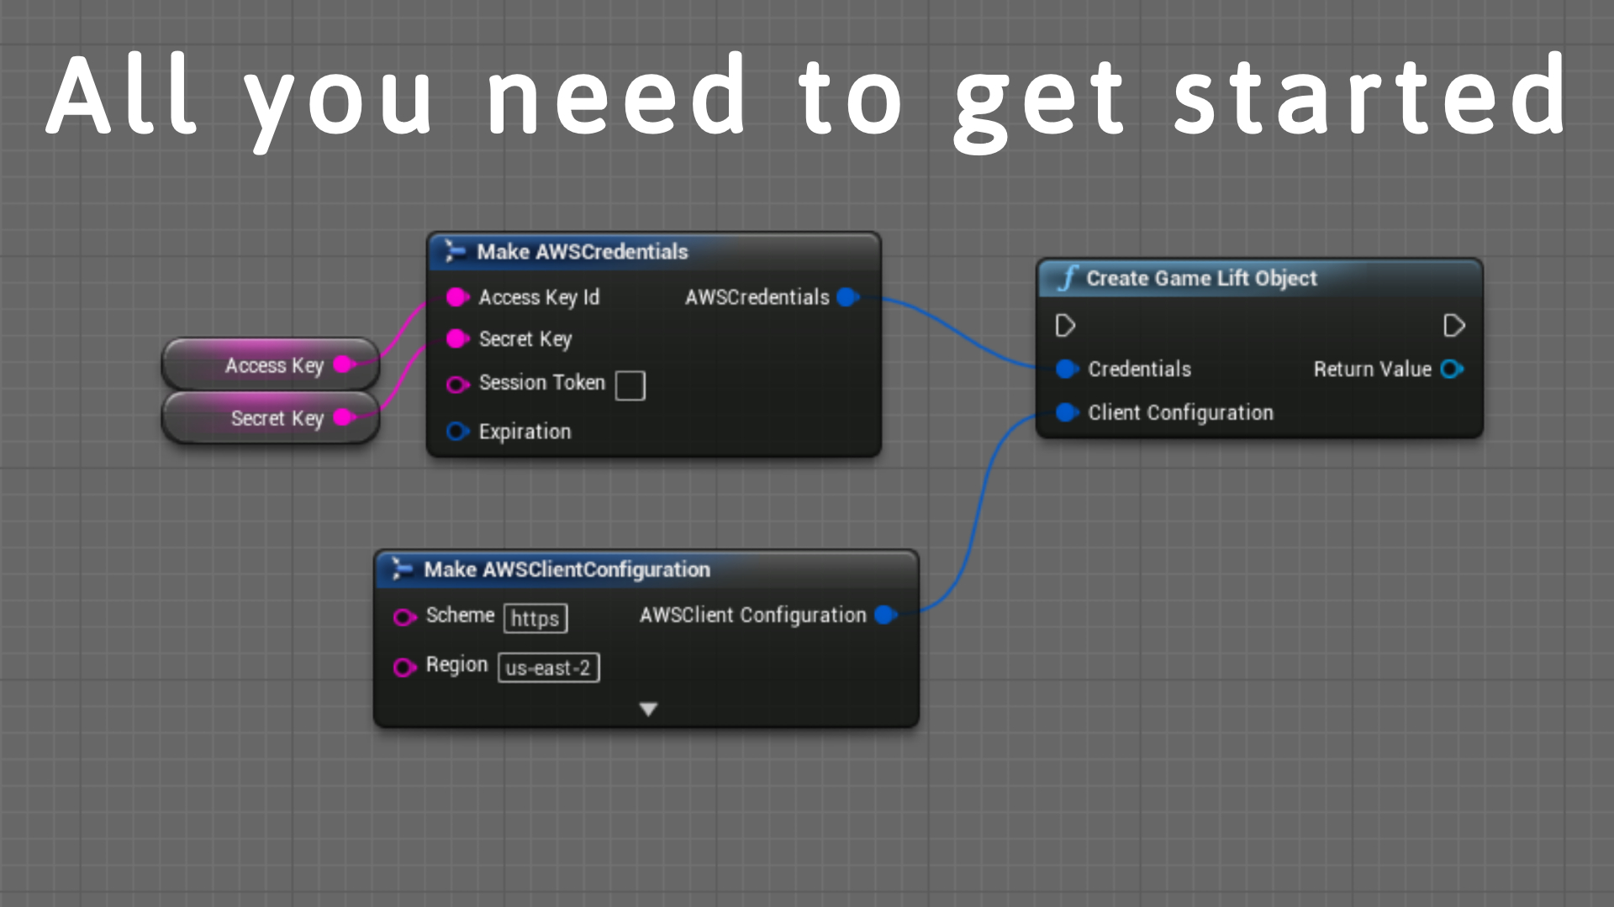Click the Scheme https field
1614x907 pixels.
coord(535,618)
